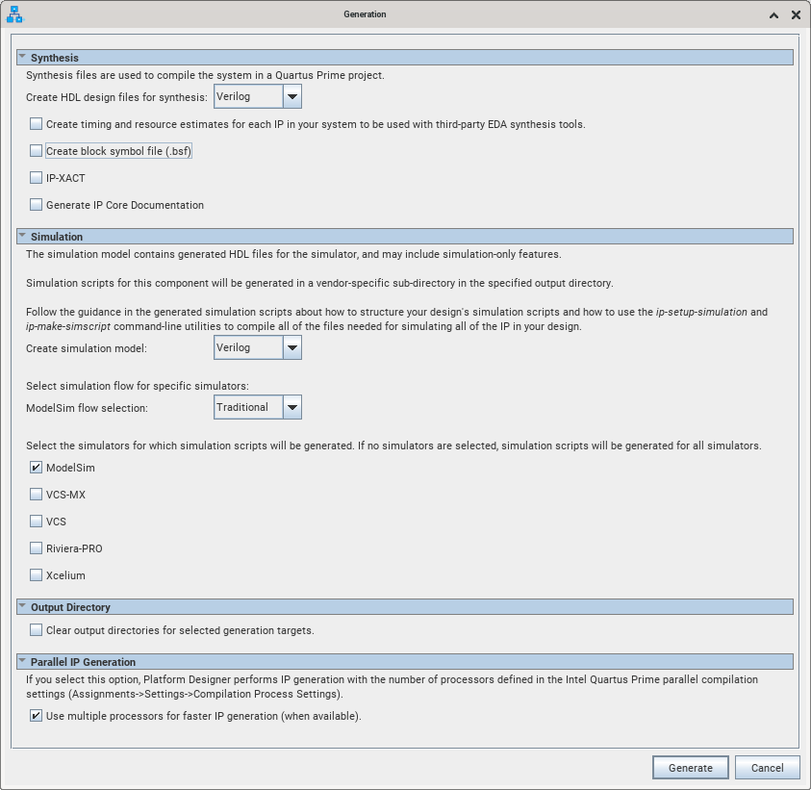The image size is (811, 790).
Task: Close the Generation dialog window
Action: (796, 15)
